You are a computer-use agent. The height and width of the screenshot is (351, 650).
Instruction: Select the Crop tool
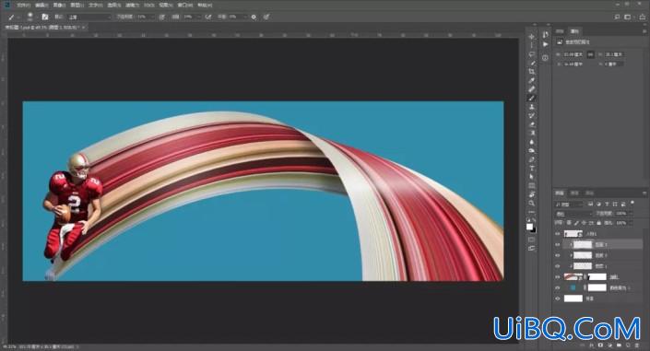(x=531, y=72)
